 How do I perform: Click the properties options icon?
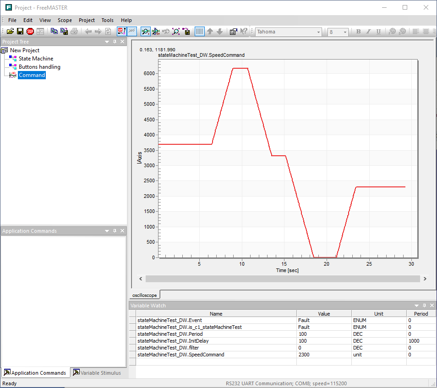[x=234, y=32]
